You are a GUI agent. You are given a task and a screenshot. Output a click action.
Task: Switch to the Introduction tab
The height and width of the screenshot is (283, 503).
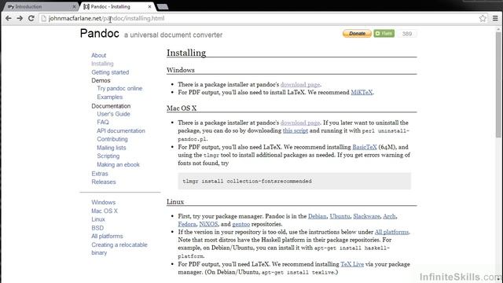pos(40,6)
